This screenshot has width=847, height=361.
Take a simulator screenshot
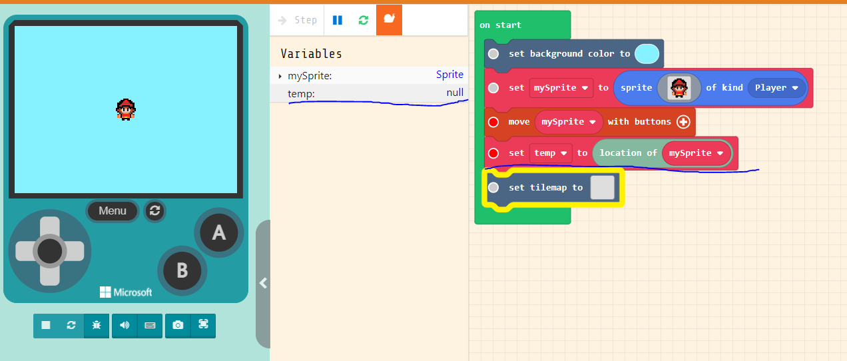tap(178, 326)
